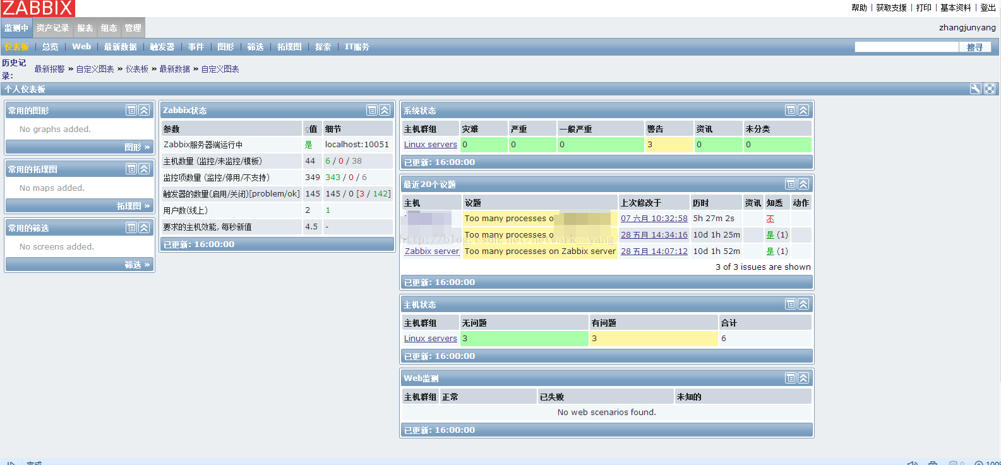Open 07 六月 10:32:58 event link
Screen dimensions: 1001x465
pos(654,218)
